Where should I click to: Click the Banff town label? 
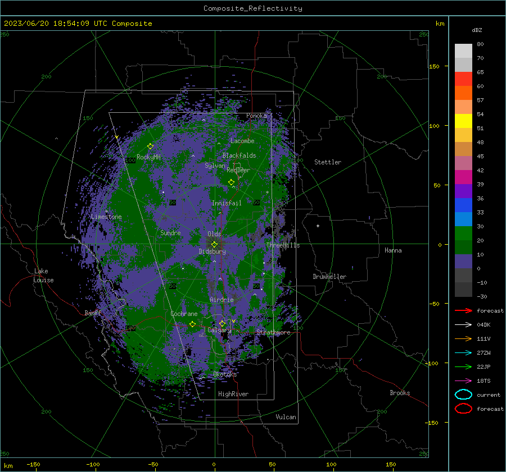pos(93,313)
